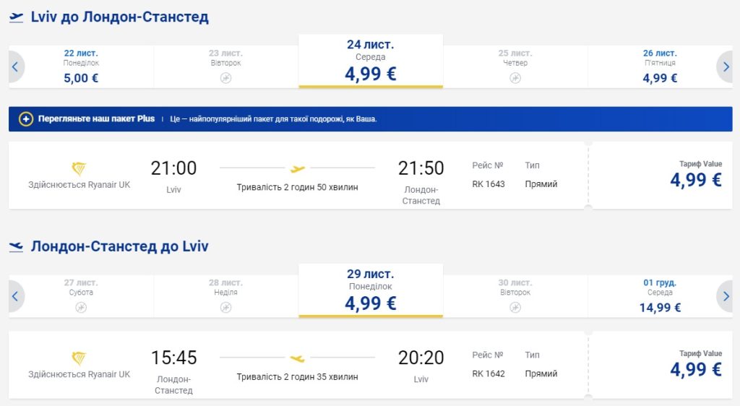740x406 pixels.
Task: Click the plus icon on the Plus banner
Action: pos(26,119)
